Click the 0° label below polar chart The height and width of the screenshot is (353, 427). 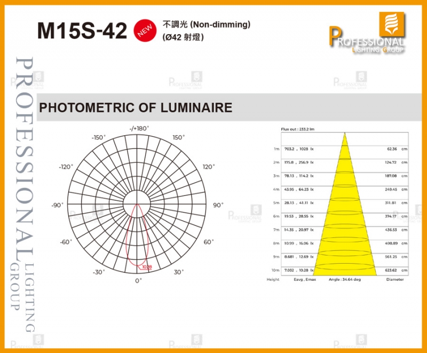click(138, 280)
